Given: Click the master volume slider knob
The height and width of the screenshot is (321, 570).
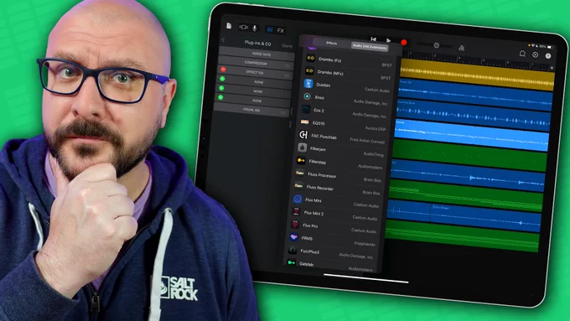Looking at the screenshot, I should pyautogui.click(x=436, y=45).
